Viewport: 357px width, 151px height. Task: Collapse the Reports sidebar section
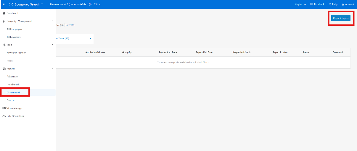[52, 68]
